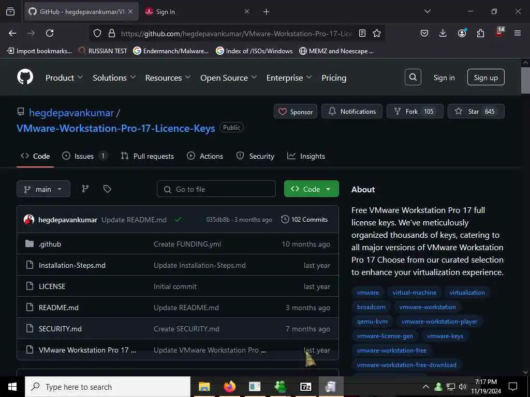Open the main branch selector dropdown
530x397 pixels.
tap(43, 189)
